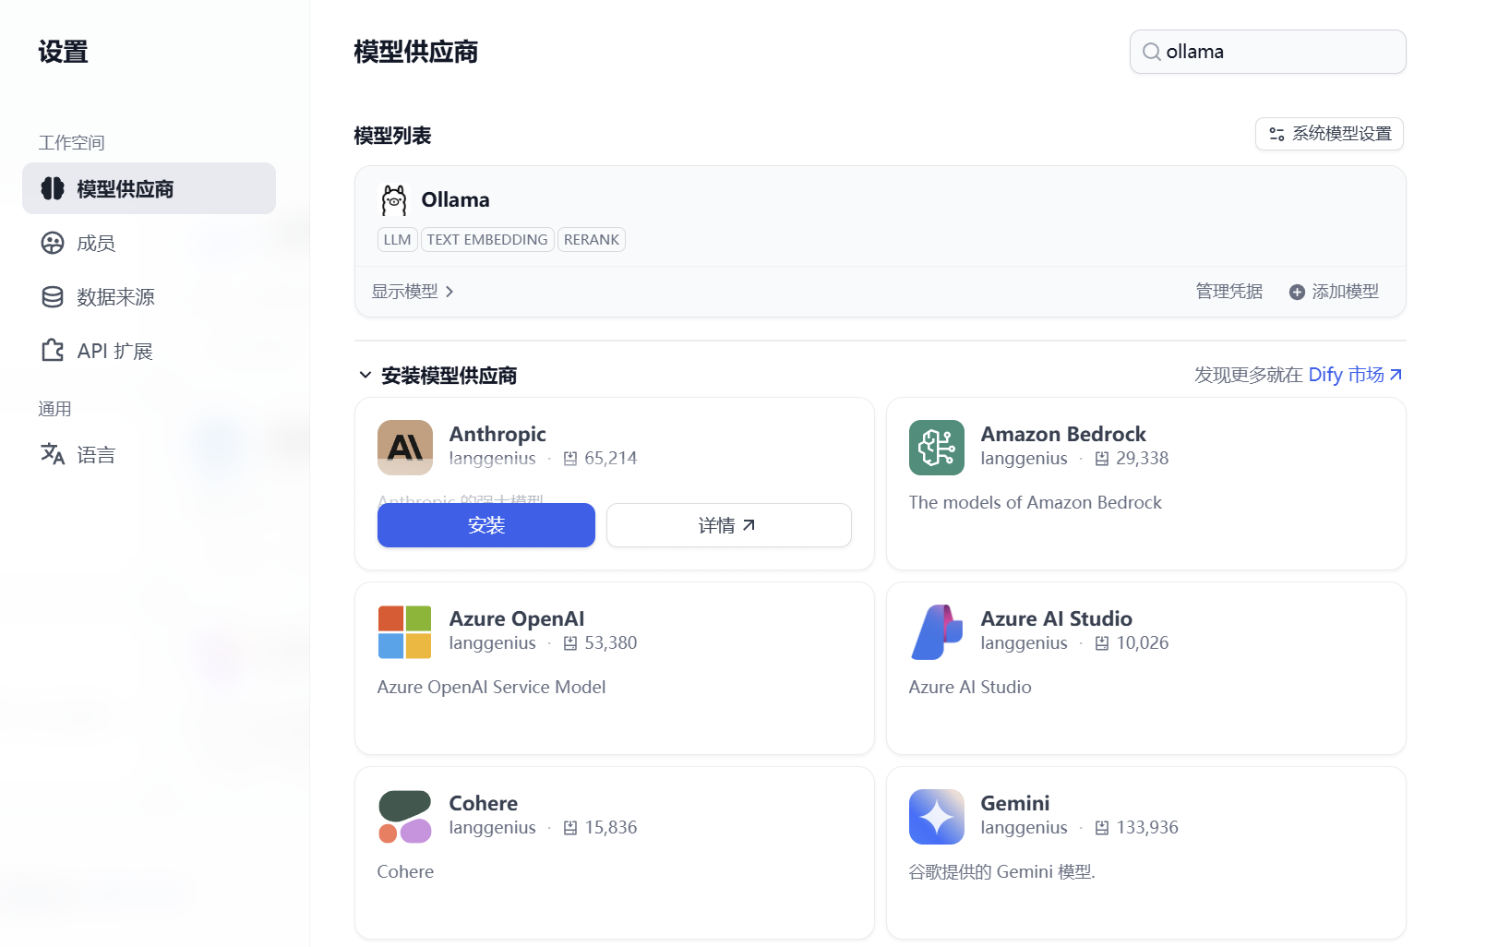This screenshot has width=1498, height=947.
Task: Focus the search field containing ollama
Action: click(x=1267, y=52)
